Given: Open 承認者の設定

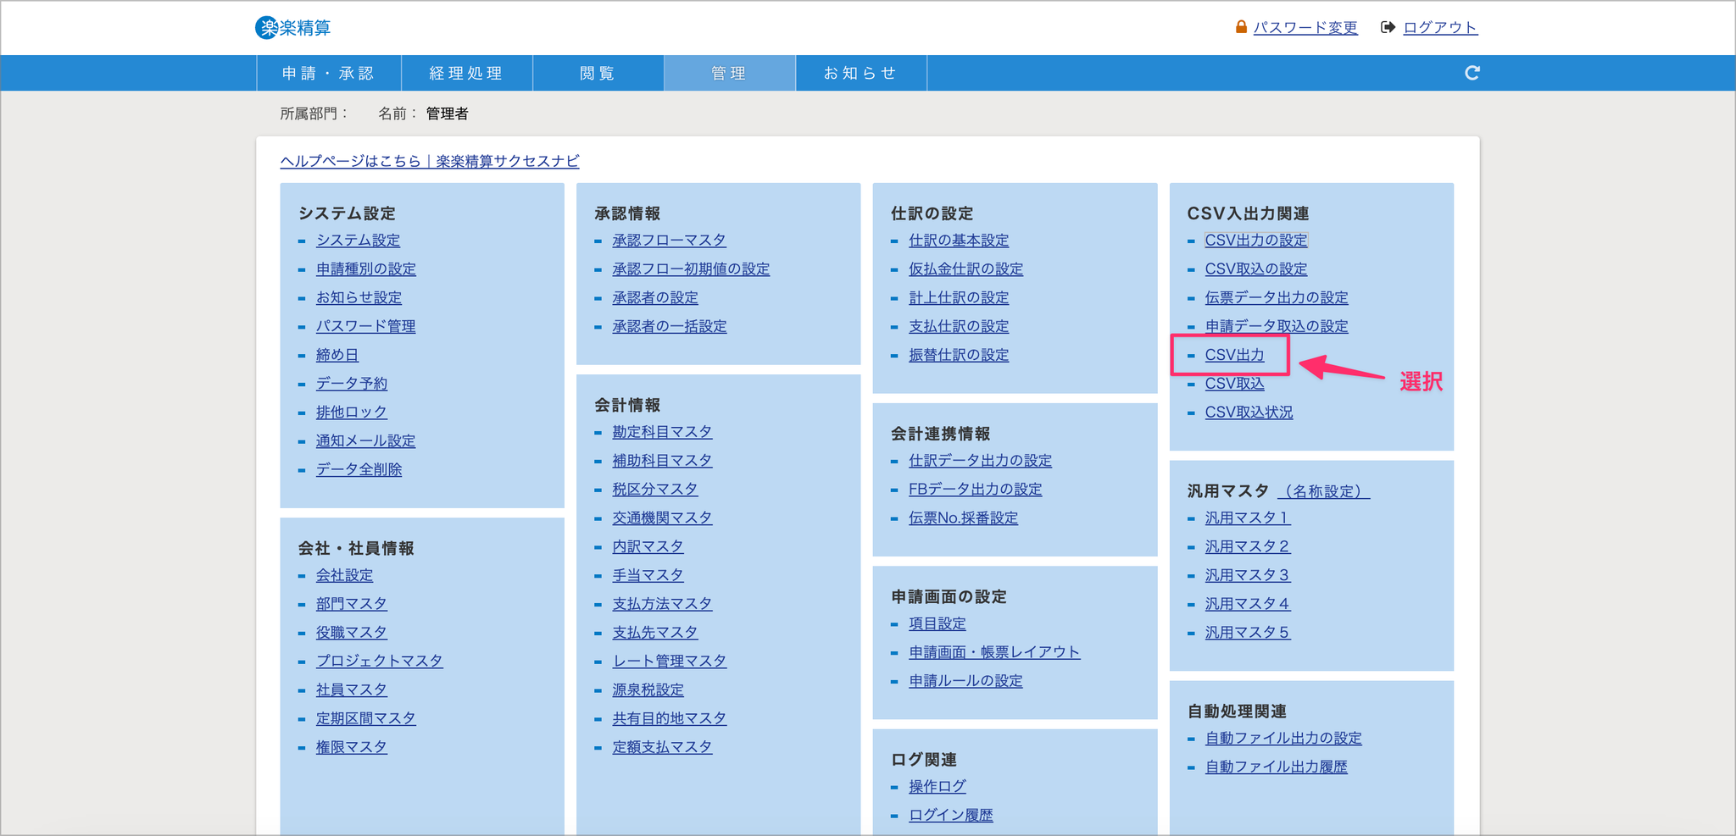Looking at the screenshot, I should [x=655, y=298].
